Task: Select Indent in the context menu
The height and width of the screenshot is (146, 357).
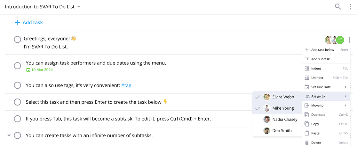Action: click(326, 68)
